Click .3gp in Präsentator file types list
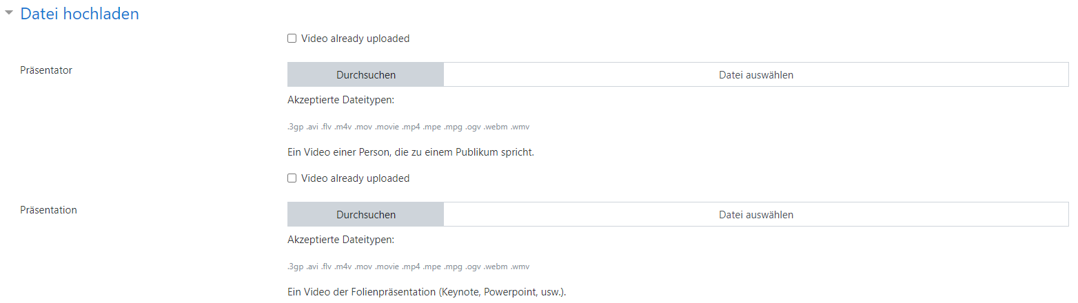This screenshot has height=303, width=1078. click(x=294, y=127)
